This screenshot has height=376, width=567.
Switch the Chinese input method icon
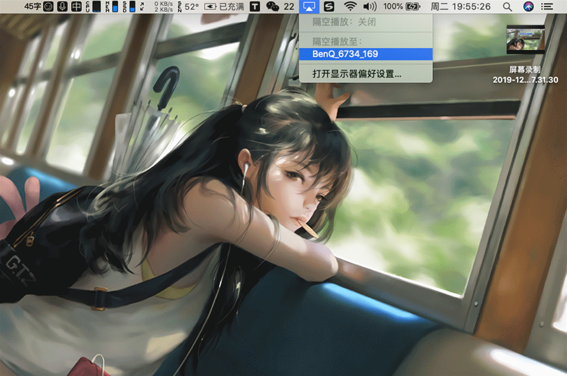[x=77, y=6]
